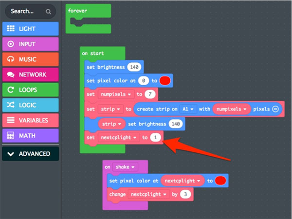Image resolution: width=292 pixels, height=219 pixels.
Task: Pick red color swatch in on start
Action: 166,80
